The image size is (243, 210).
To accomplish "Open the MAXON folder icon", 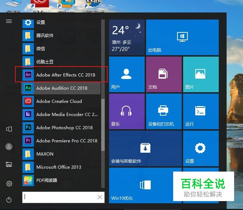I will 28,154.
